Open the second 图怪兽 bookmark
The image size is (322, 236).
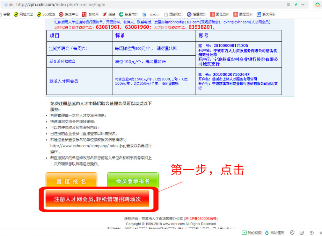click(x=243, y=14)
